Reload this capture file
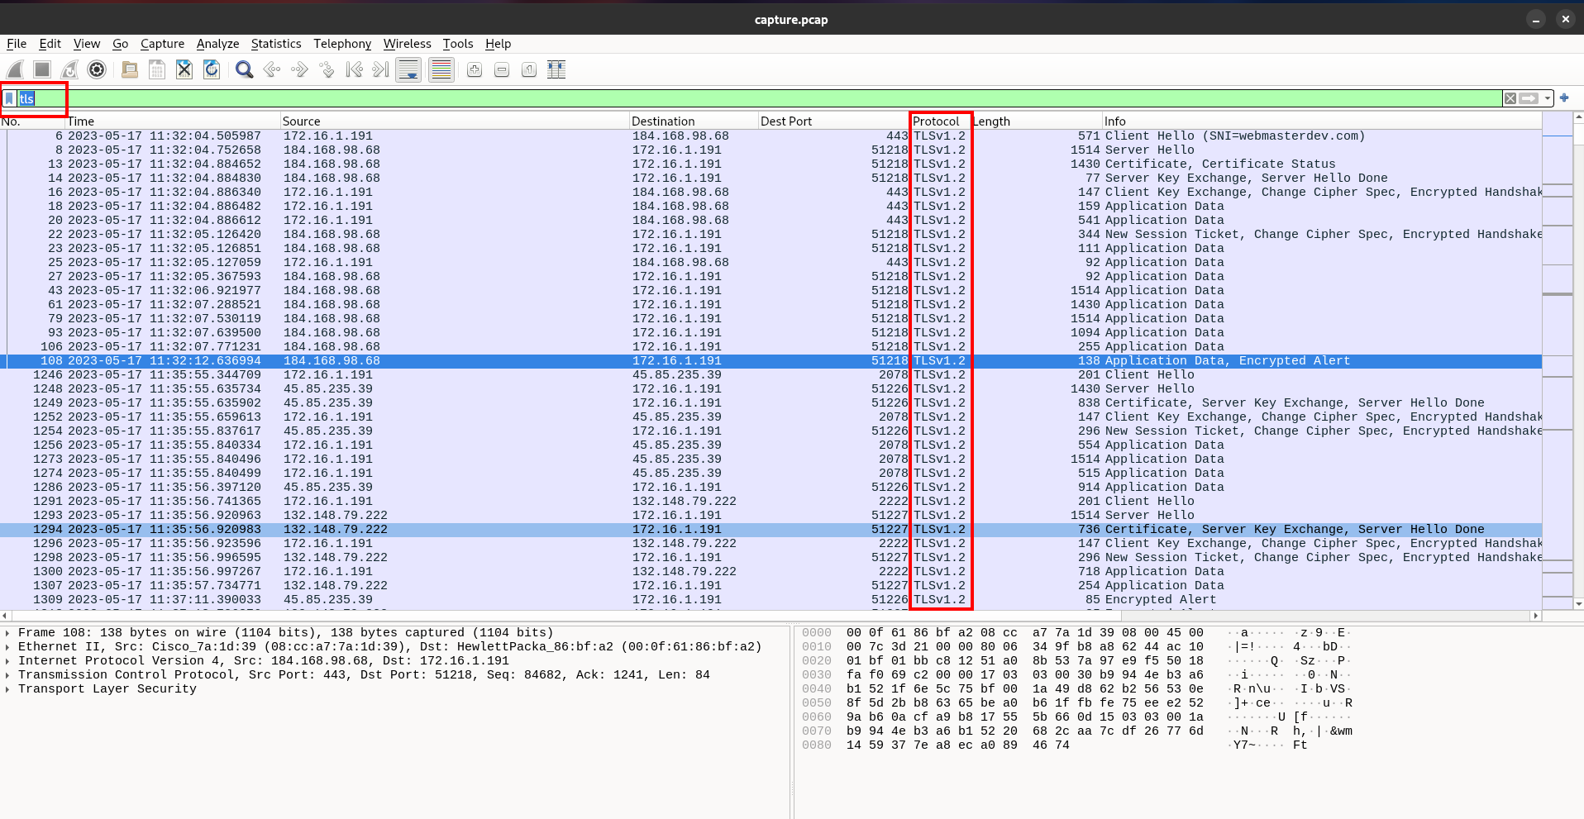 coord(212,70)
